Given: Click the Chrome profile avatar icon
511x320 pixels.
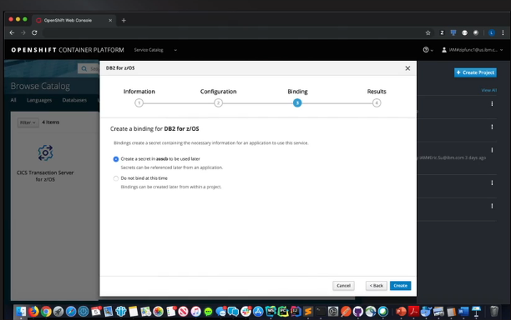Looking at the screenshot, I should click(x=492, y=33).
